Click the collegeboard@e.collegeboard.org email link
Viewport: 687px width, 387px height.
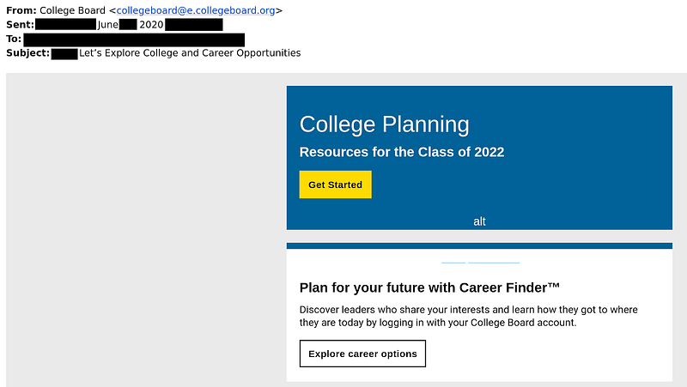pyautogui.click(x=196, y=10)
